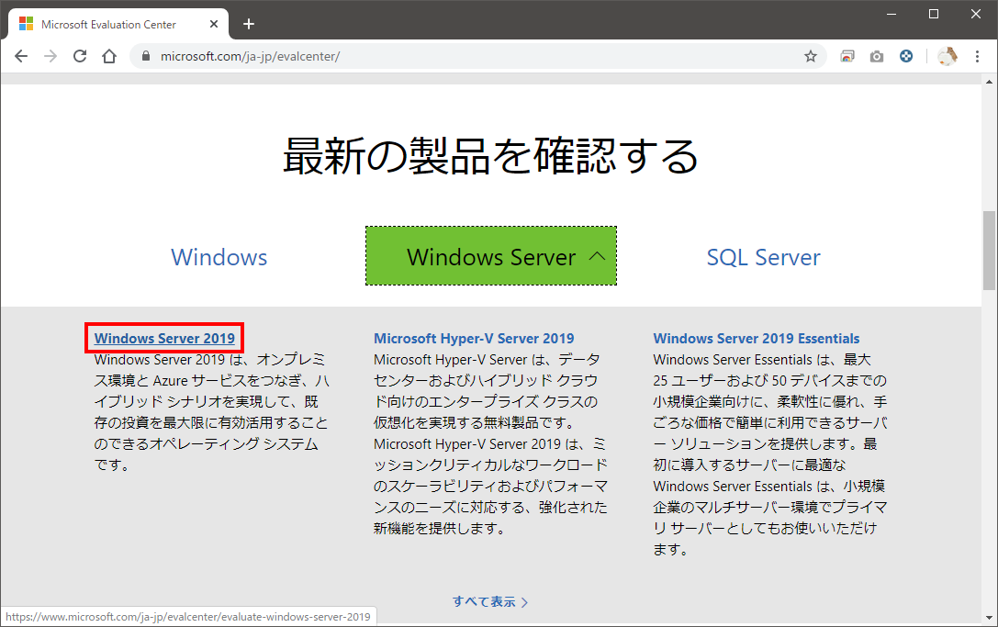998x627 pixels.
Task: Open the Windows Server 2019 Essentials link
Action: click(756, 338)
